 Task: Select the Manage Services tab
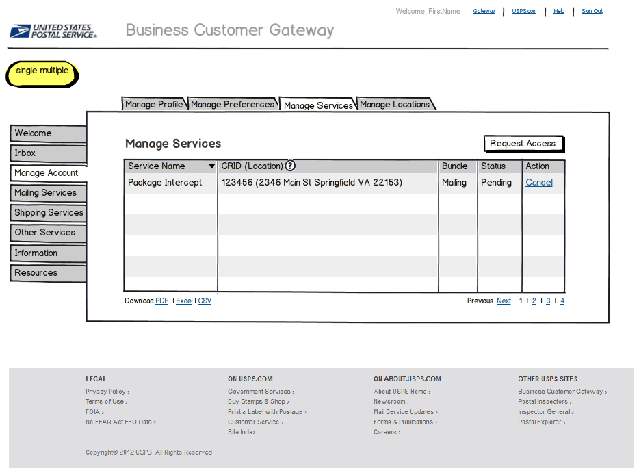click(x=318, y=105)
